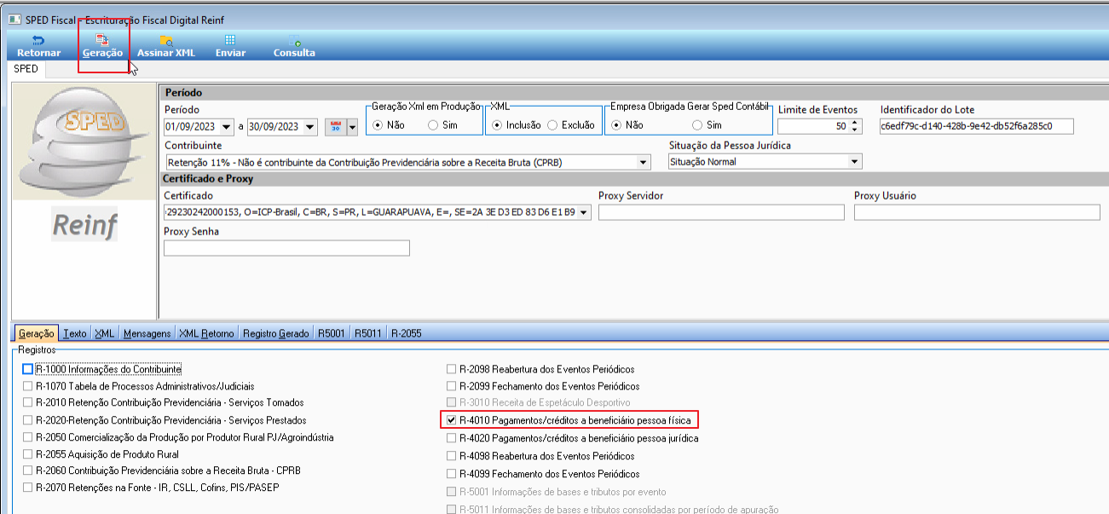The image size is (1109, 514).
Task: Click the Retornar toolbar icon
Action: pos(38,40)
